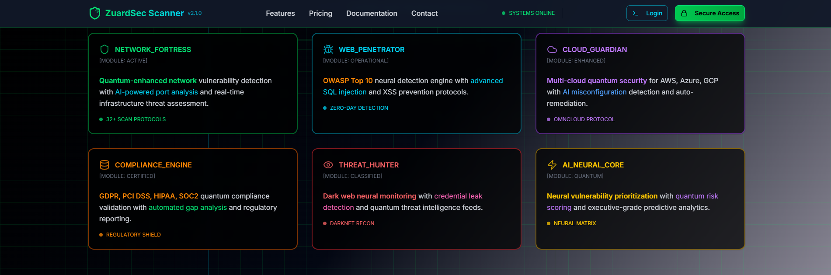
Task: Click the terminal prompt icon in Login
Action: coord(636,13)
